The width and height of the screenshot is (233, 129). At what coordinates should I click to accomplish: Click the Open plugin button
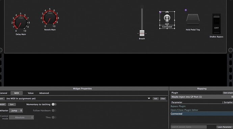pos(228,93)
